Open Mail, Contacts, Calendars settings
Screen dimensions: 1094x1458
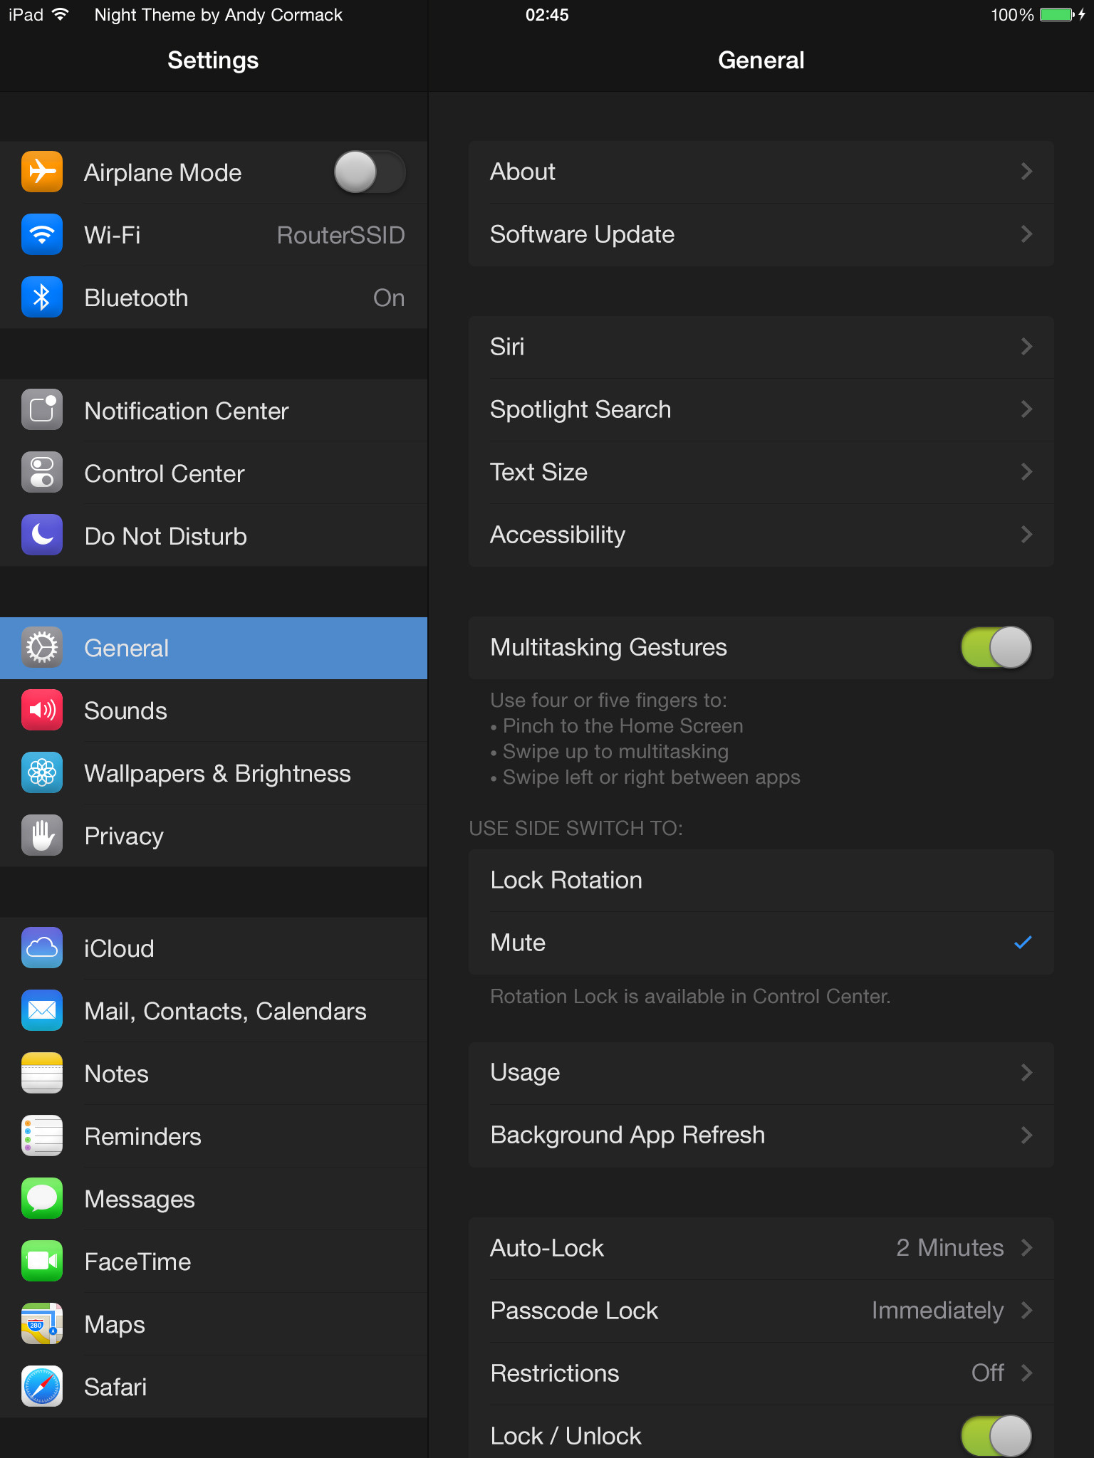(x=214, y=1011)
